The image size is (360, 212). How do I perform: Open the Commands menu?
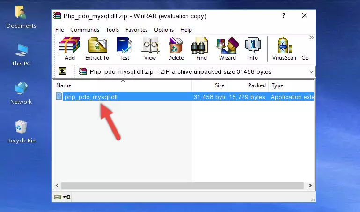85,30
